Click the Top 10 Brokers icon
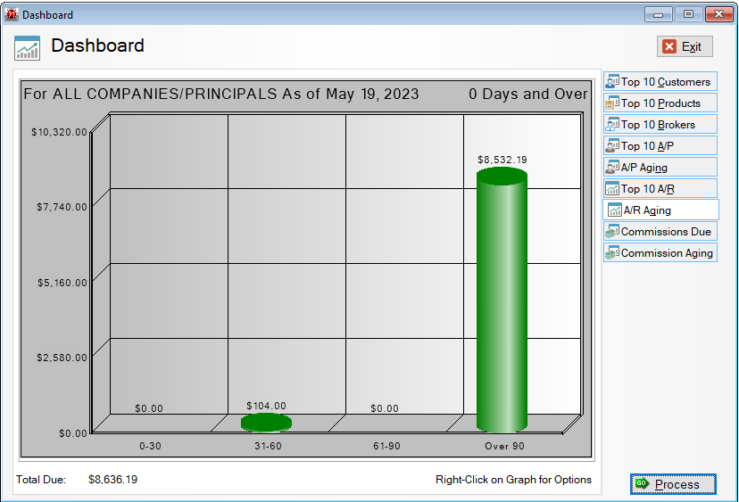Screen dimensions: 739x502 point(611,124)
